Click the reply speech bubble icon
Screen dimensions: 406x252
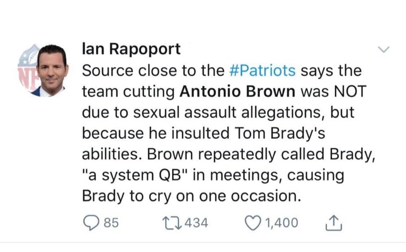[91, 223]
